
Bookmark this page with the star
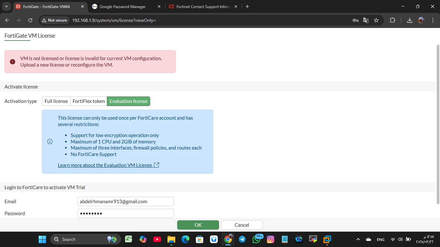pos(376,20)
